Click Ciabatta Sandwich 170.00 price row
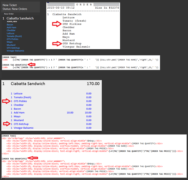Image resolution: width=188 pixels, height=180 pixels. [x=51, y=84]
